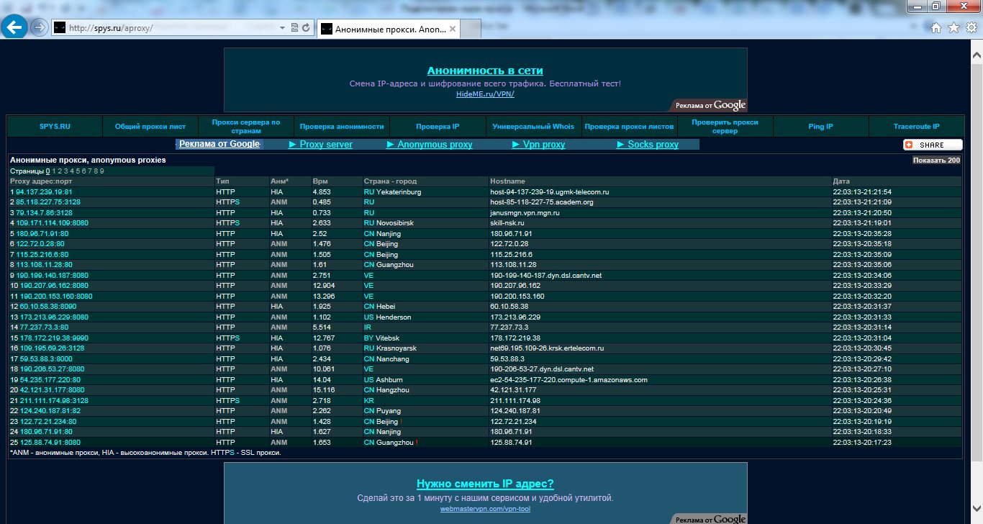The image size is (983, 524).
Task: Click the Proxy адрес:порт column header
Action: [x=41, y=181]
